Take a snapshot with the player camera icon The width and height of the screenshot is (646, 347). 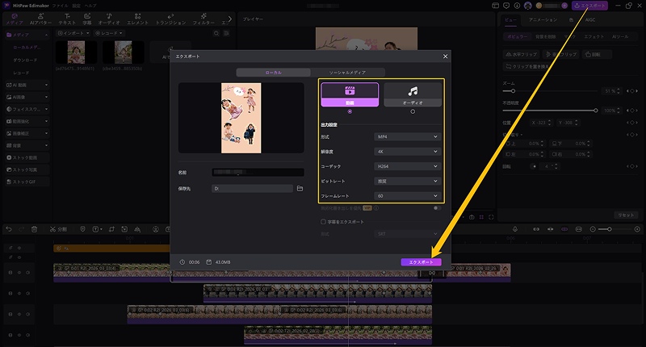click(472, 217)
